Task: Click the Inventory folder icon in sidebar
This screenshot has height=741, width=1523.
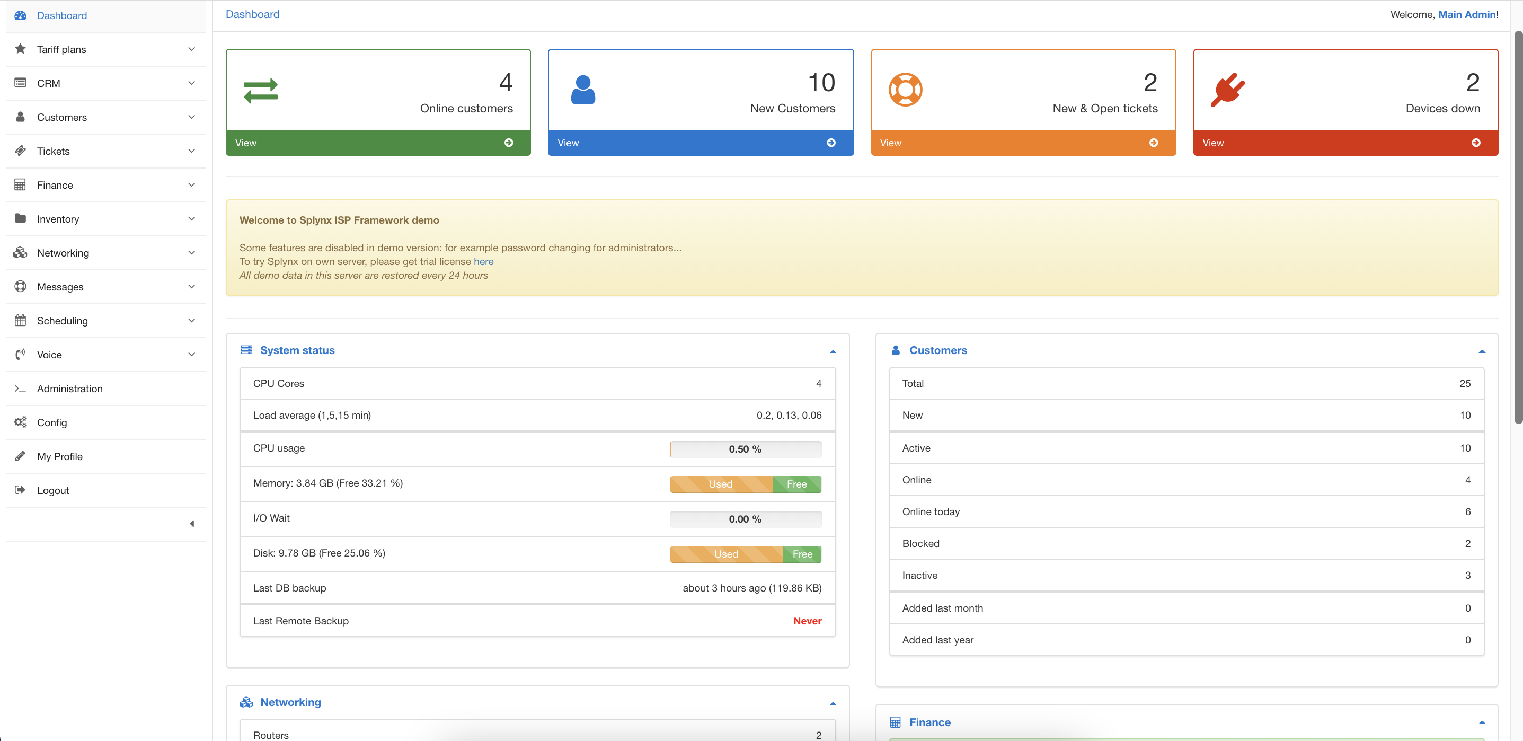Action: (x=20, y=218)
